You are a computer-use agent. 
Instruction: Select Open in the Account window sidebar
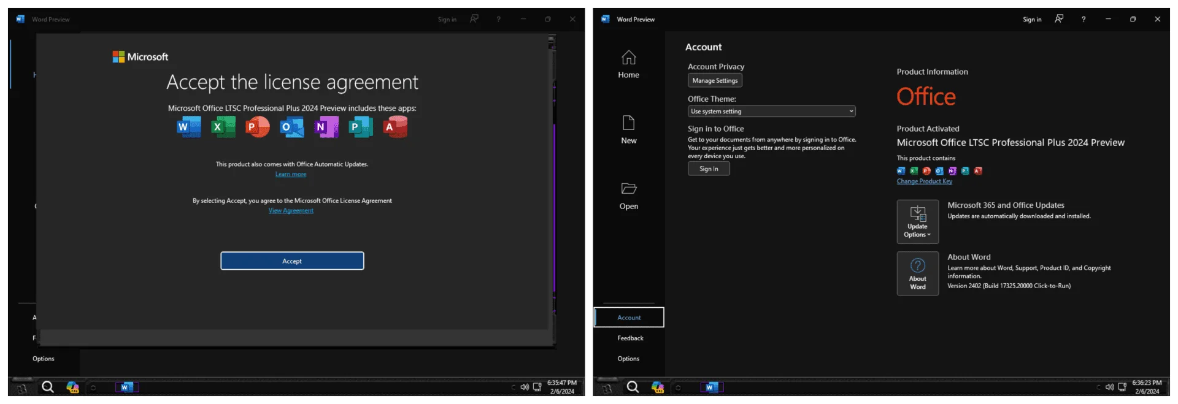629,196
